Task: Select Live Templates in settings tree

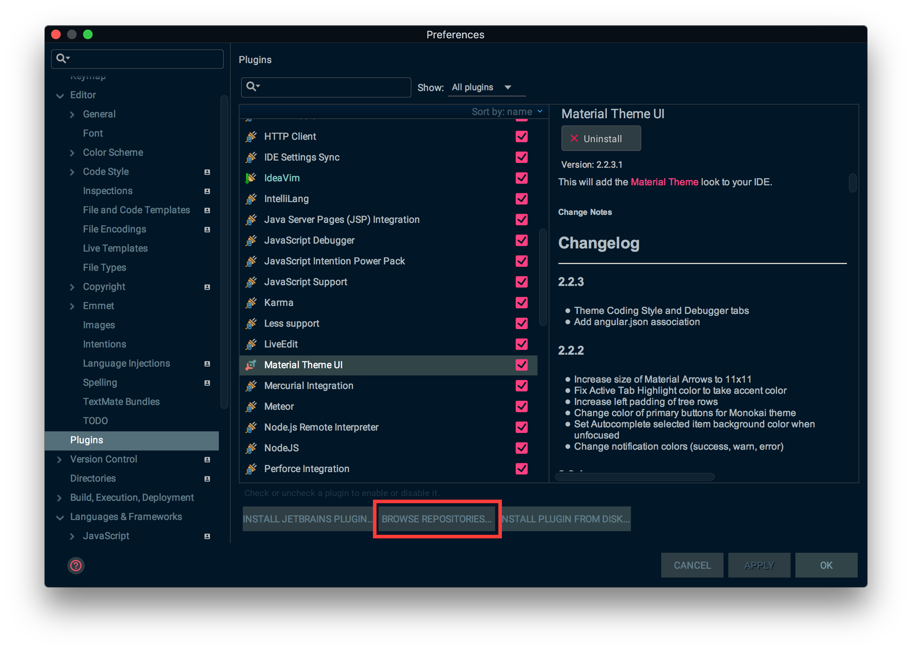Action: tap(115, 248)
